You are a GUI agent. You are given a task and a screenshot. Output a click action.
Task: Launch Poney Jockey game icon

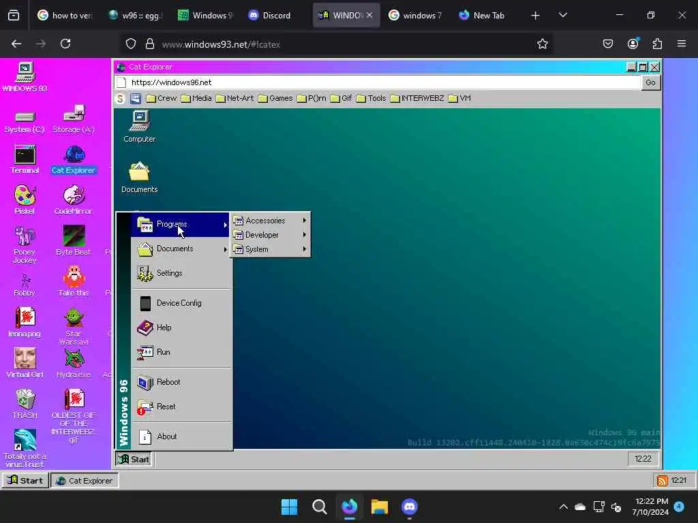tap(25, 245)
